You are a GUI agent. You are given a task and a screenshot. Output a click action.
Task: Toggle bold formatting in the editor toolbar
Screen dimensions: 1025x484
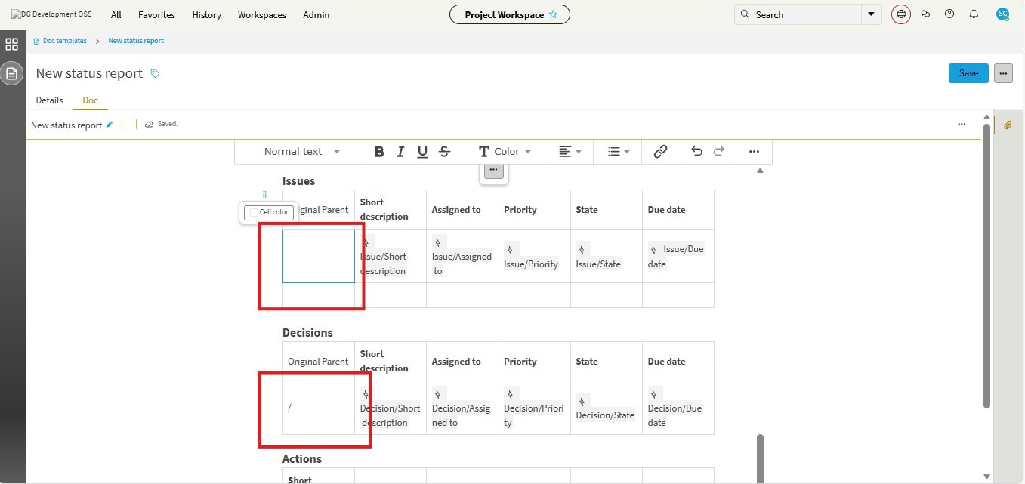coord(379,152)
